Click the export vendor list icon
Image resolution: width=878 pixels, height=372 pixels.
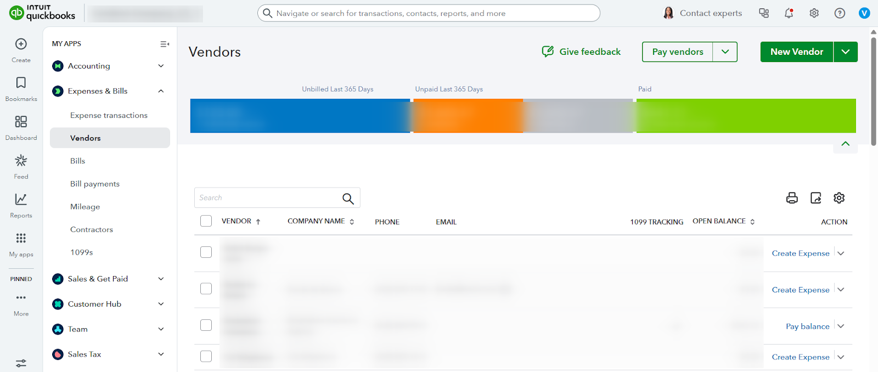(816, 198)
